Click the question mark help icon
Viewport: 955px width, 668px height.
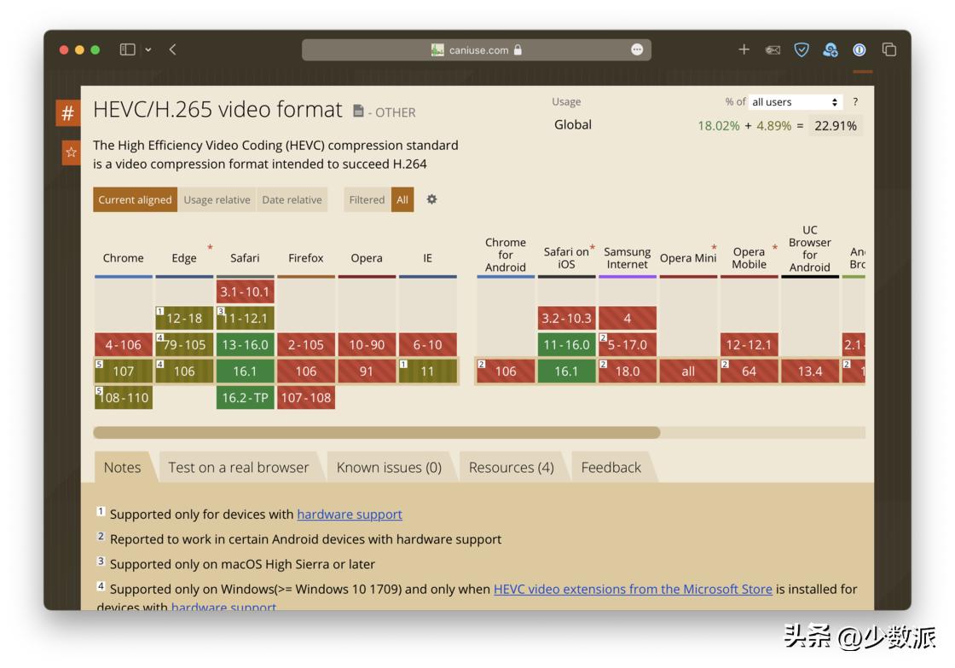coord(855,101)
